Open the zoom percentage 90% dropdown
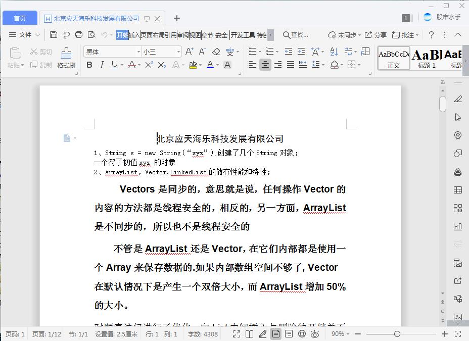 coord(340,334)
